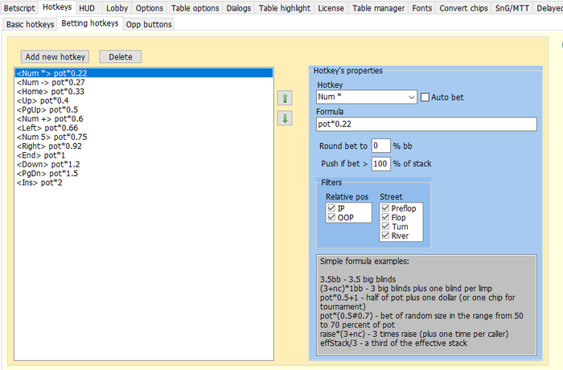Open the Opp buttons tab
The width and height of the screenshot is (563, 370).
[149, 24]
